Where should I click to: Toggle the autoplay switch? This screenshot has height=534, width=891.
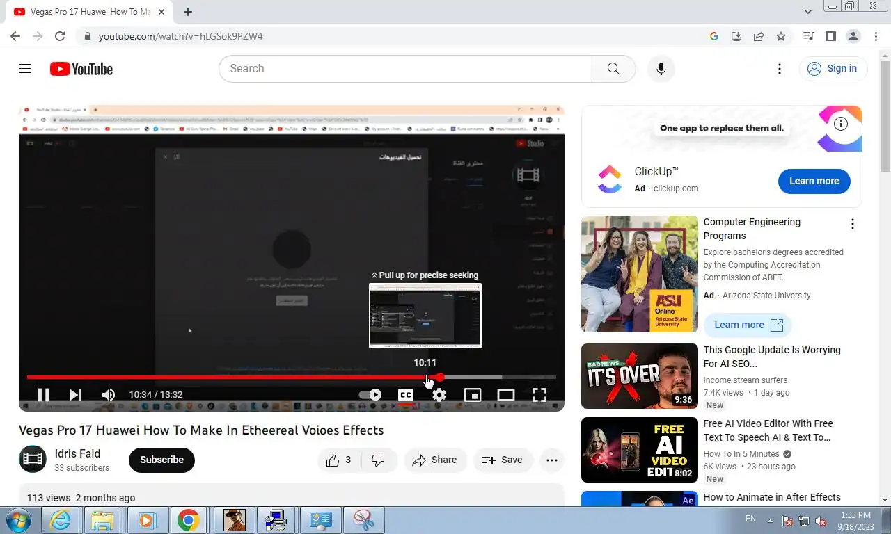[x=370, y=395]
